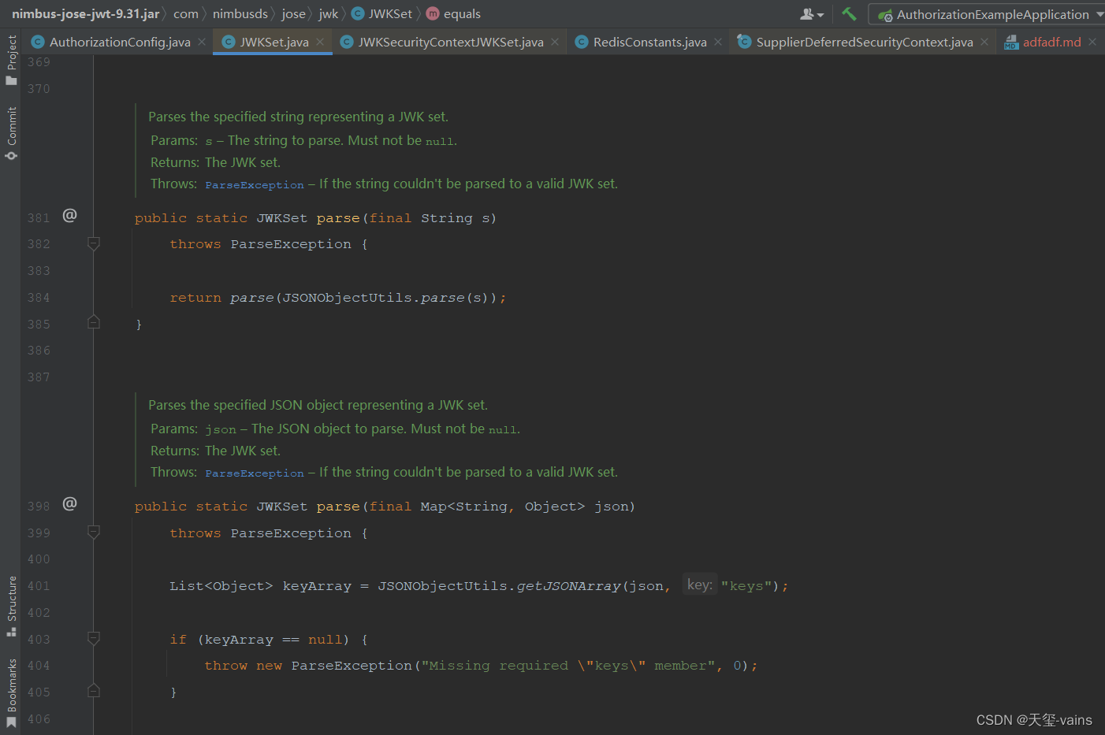
Task: Click 'Map<String, Object> json' parameter
Action: [524, 507]
